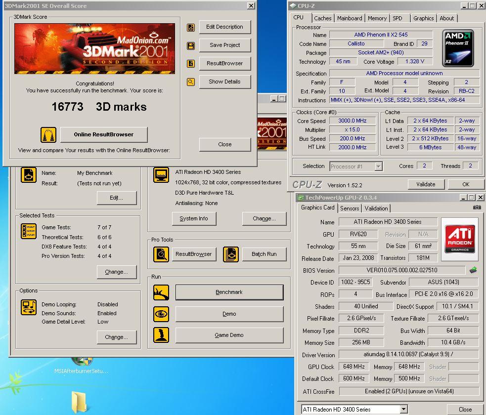Image resolution: width=486 pixels, height=415 pixels.
Task: Click the My Benchmark project icon
Action: 29,175
